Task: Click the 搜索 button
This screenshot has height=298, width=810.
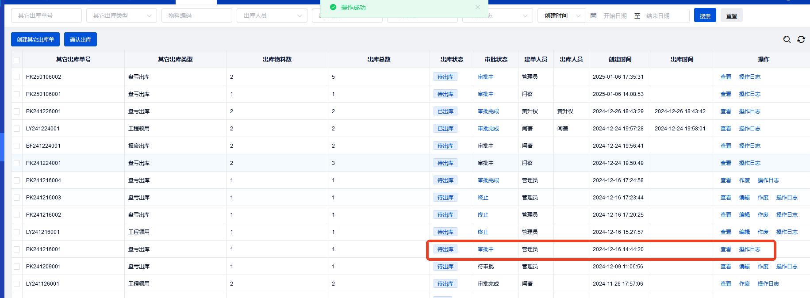Action: point(705,15)
